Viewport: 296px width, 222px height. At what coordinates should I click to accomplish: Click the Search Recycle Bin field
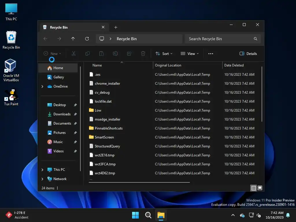223,39
